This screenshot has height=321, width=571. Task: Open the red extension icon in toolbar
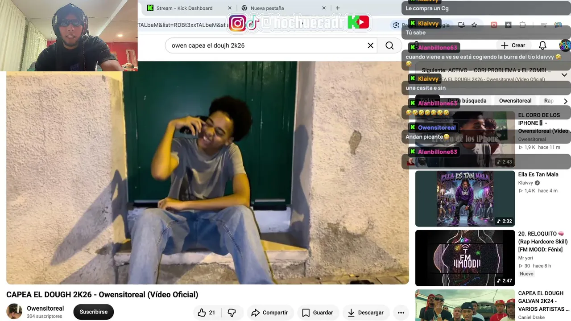pos(494,25)
